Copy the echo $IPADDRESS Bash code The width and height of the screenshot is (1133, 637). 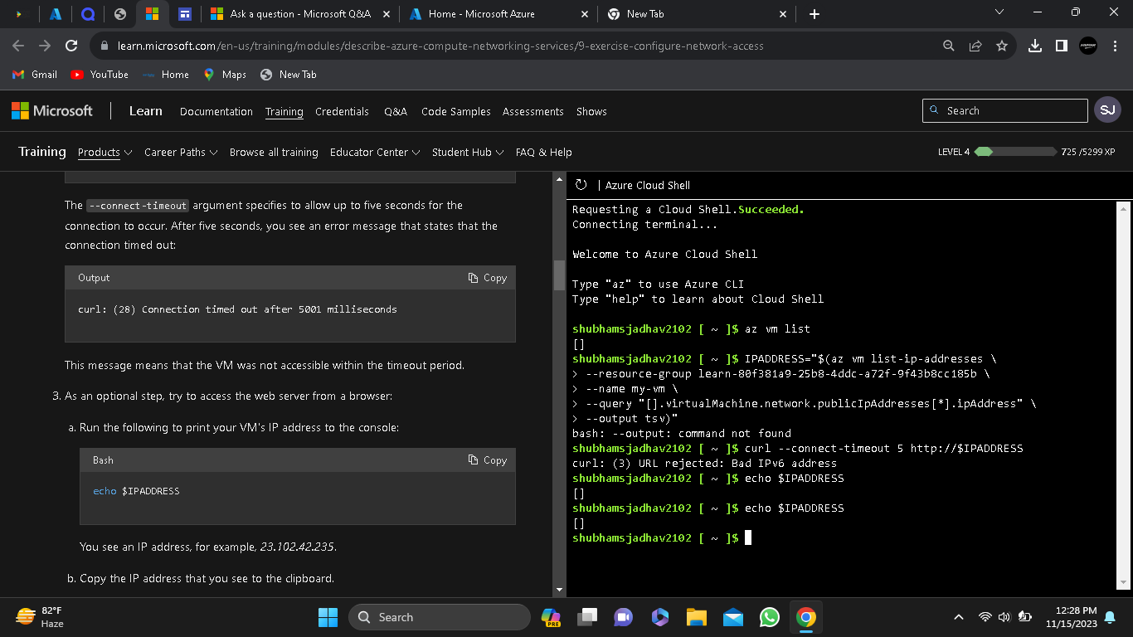487,460
